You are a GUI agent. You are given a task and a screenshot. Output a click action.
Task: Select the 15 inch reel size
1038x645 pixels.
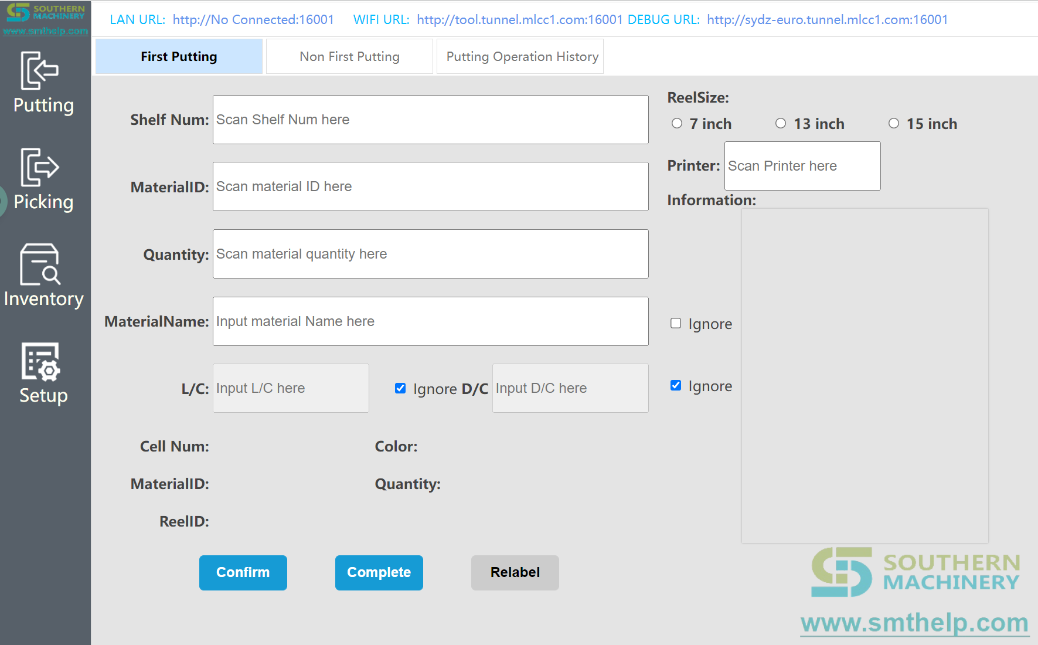893,124
